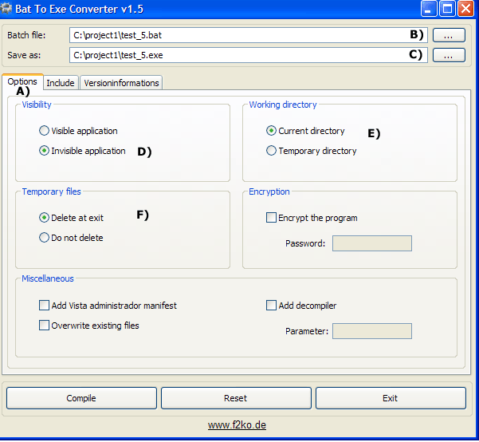Click the Exit button
479x442 pixels.
pos(391,398)
